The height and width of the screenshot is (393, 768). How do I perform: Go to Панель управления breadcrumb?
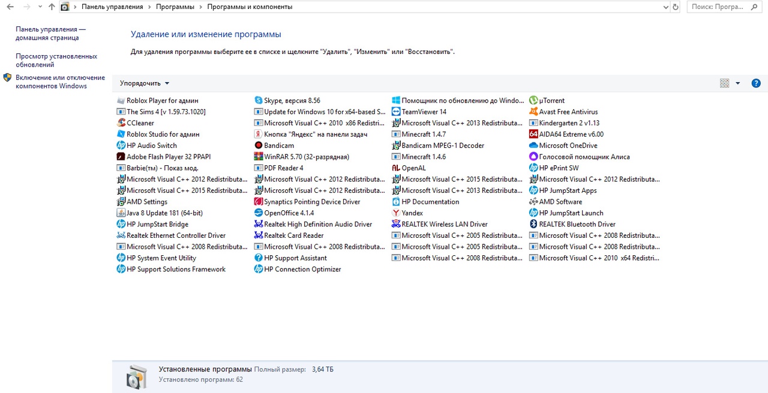coord(112,7)
